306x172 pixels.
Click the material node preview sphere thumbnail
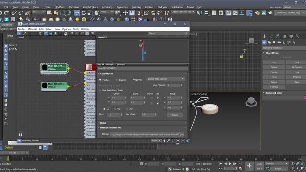(88, 67)
